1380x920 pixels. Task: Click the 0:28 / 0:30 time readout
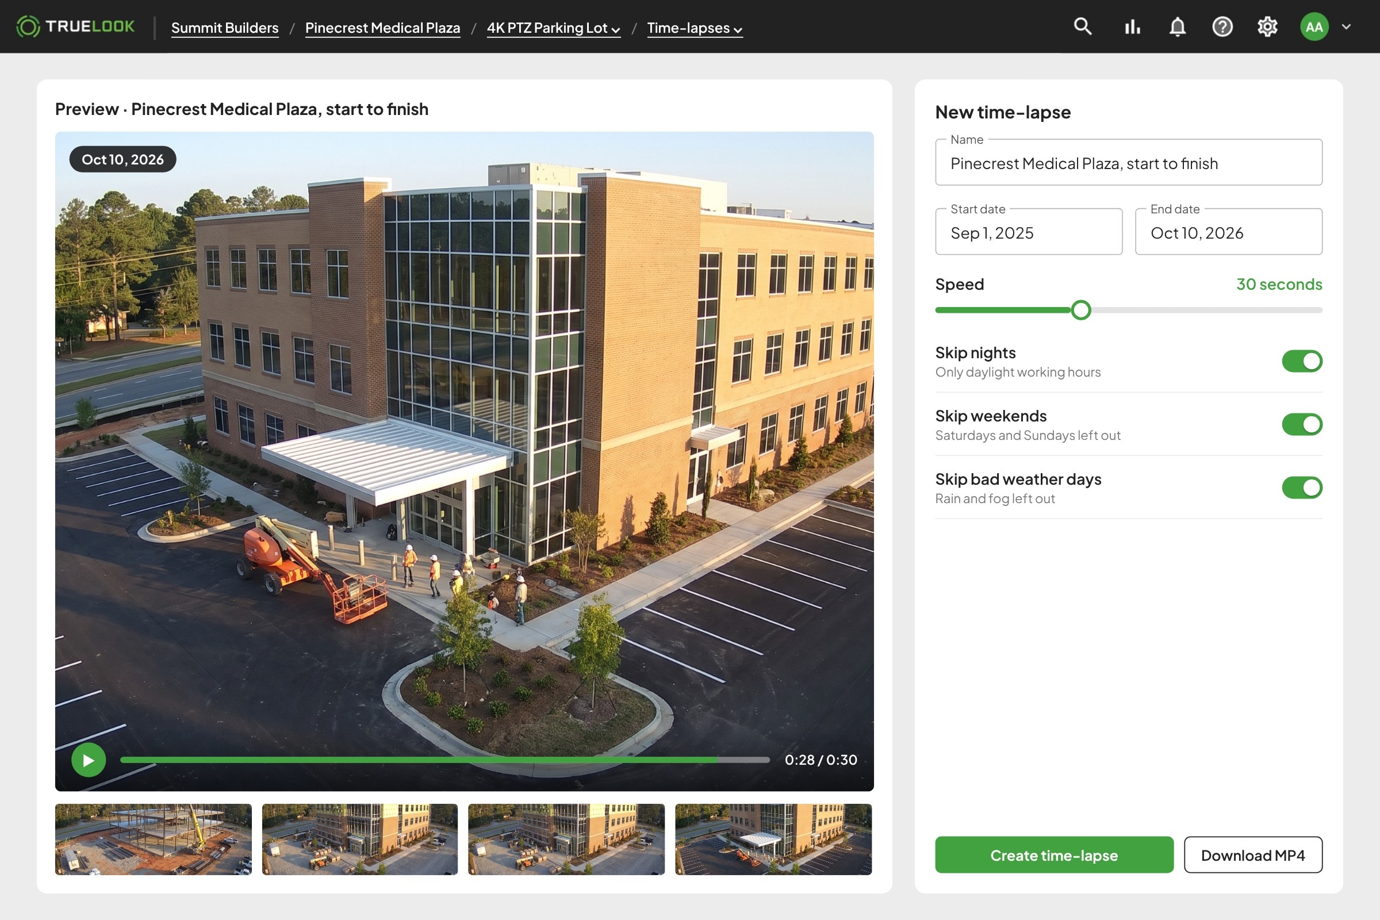(x=821, y=760)
